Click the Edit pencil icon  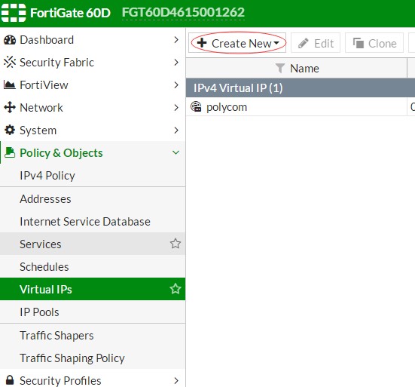(x=304, y=43)
